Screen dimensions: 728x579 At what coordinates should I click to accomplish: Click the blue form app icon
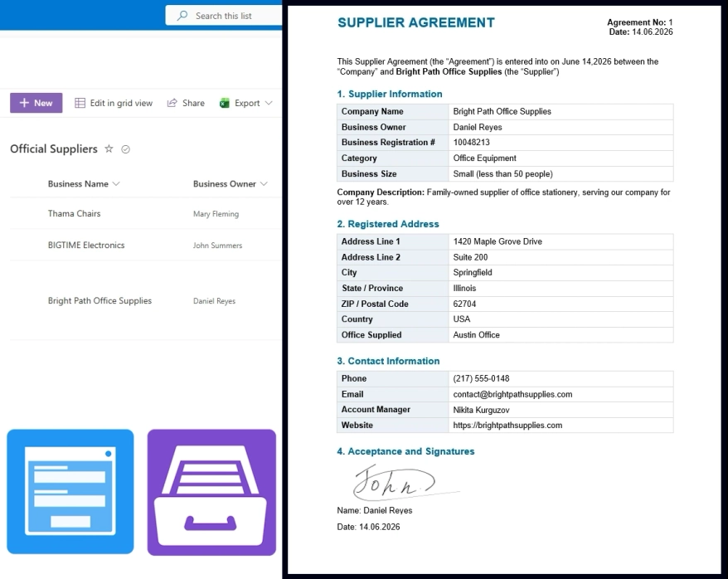click(70, 491)
